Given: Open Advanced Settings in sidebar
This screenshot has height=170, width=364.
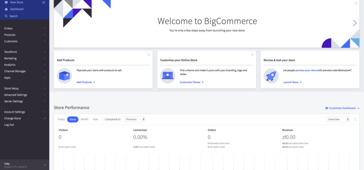Looking at the screenshot, I should point(25,95).
